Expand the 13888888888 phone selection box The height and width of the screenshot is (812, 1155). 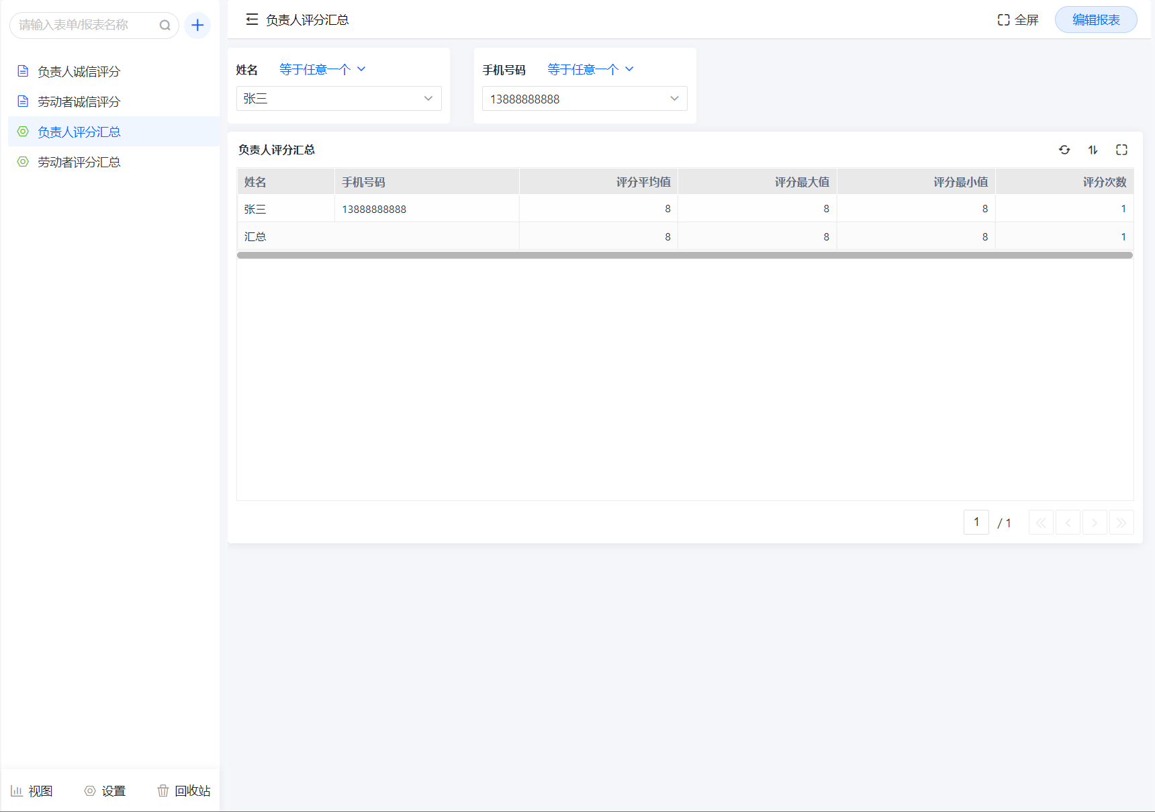click(x=584, y=99)
